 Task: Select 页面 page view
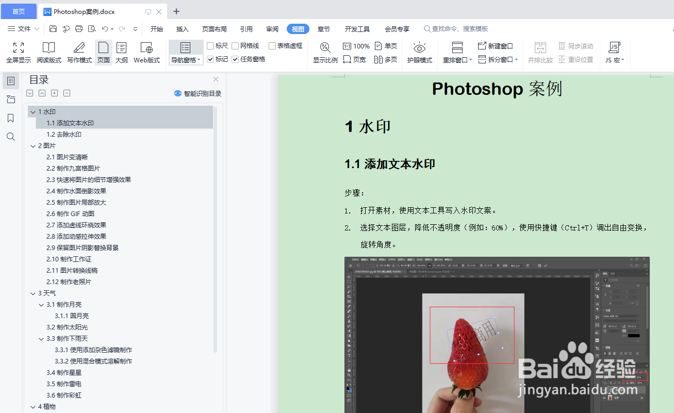104,53
